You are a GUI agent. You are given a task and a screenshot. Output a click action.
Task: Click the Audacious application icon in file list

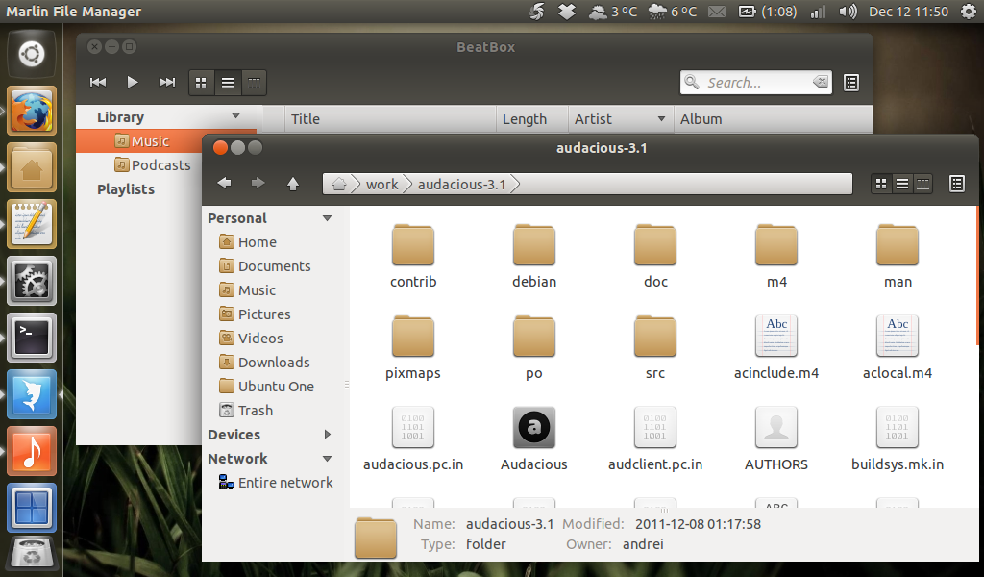pos(533,427)
